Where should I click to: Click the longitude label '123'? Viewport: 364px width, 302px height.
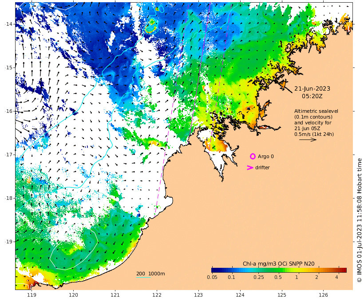pyautogui.click(x=198, y=295)
